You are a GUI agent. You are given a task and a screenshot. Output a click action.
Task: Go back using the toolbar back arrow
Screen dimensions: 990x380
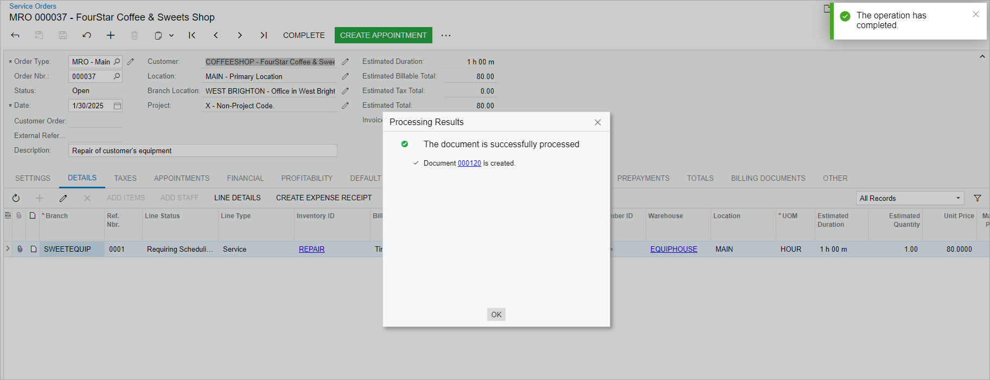tap(15, 35)
